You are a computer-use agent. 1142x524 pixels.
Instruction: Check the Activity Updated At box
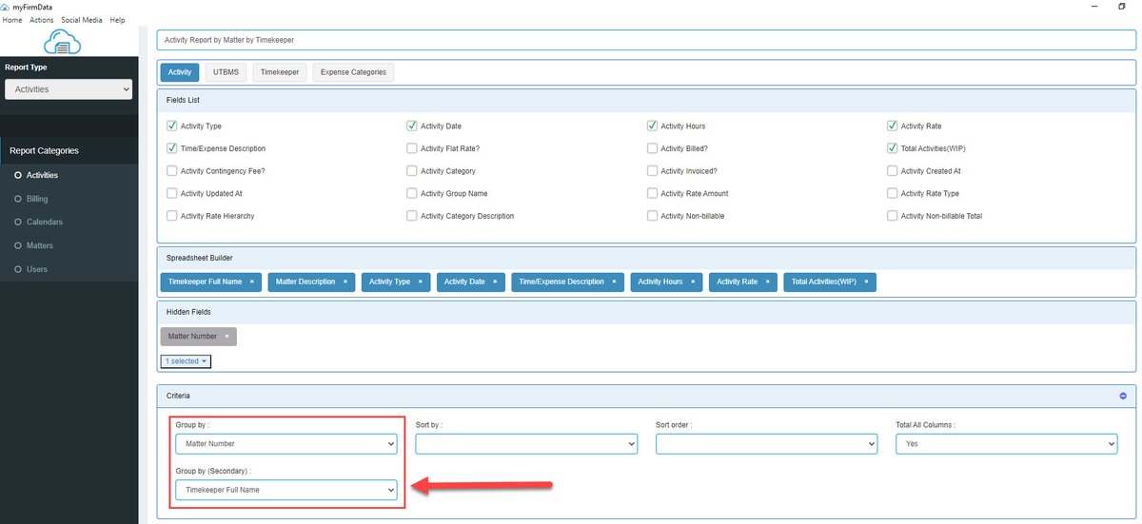[172, 193]
